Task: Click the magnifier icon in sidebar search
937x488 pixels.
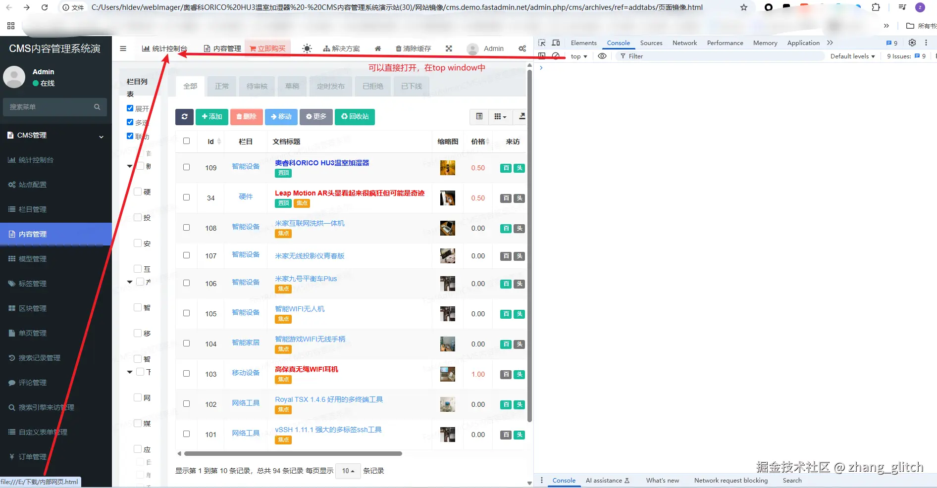Action: (x=97, y=107)
